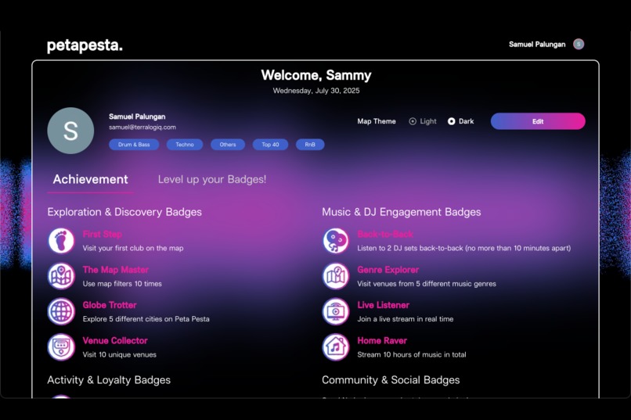Screen dimensions: 631x420
Task: Click 'Visit your first club on the map'
Action: tap(133, 249)
